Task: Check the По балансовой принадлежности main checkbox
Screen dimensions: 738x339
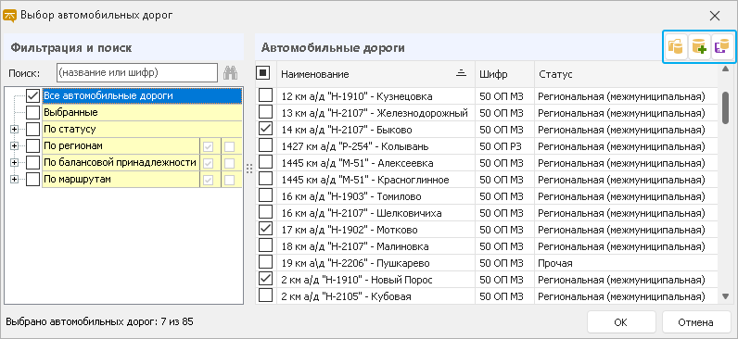Action: pyautogui.click(x=33, y=163)
